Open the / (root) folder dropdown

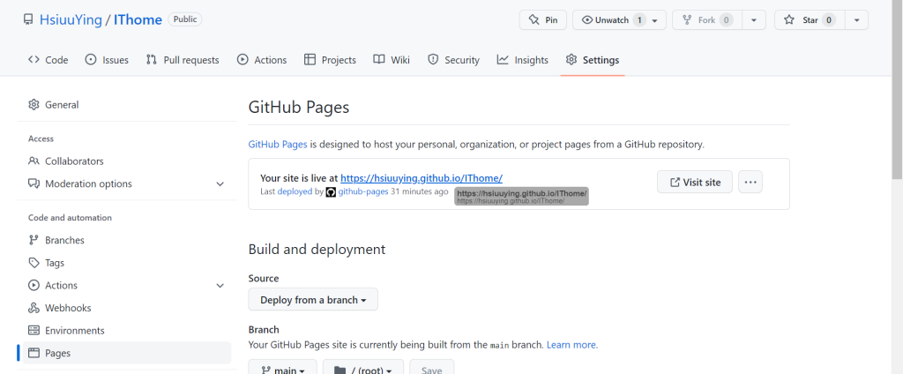click(x=362, y=368)
